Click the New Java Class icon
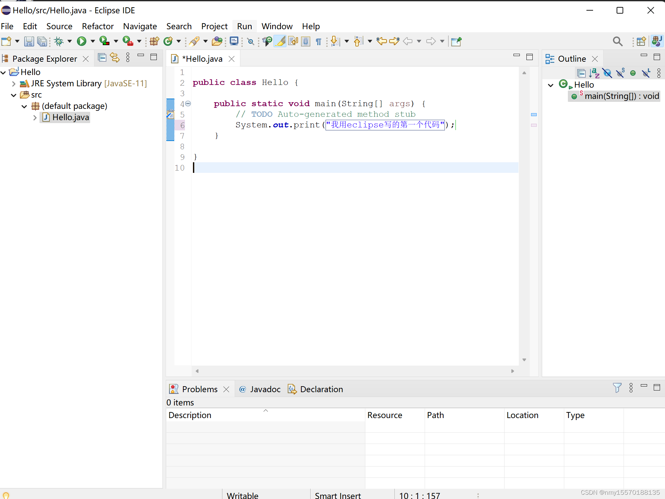 (168, 41)
